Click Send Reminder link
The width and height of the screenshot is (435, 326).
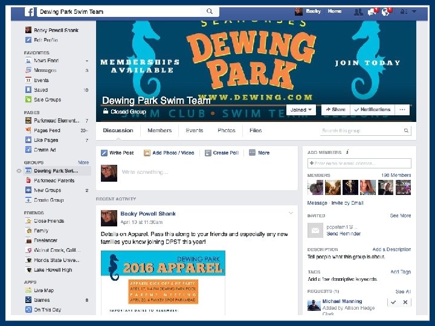click(343, 234)
